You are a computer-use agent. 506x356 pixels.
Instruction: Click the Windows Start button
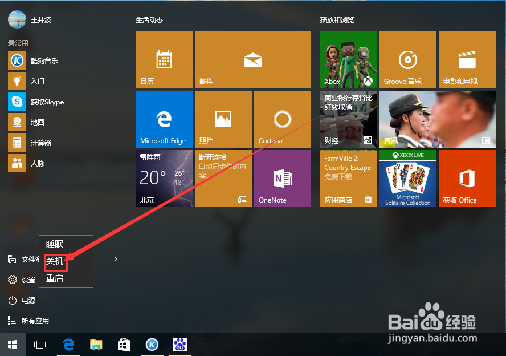pyautogui.click(x=13, y=345)
